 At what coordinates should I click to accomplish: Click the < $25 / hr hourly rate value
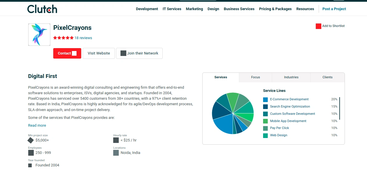(x=129, y=140)
